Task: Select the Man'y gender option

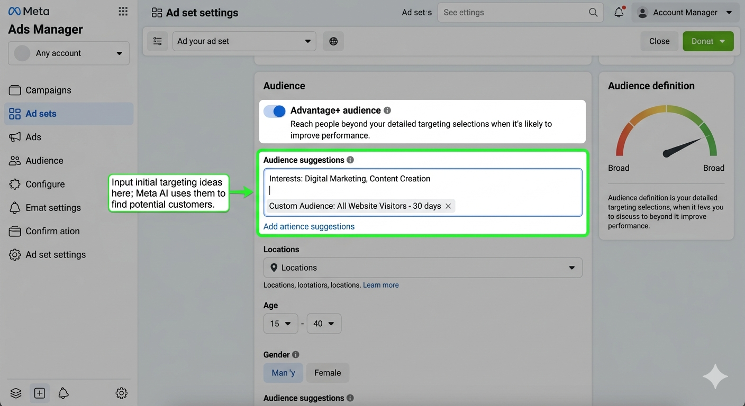Action: [x=283, y=373]
